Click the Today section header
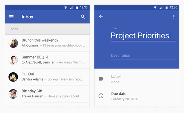184x113 pixels. point(47,29)
